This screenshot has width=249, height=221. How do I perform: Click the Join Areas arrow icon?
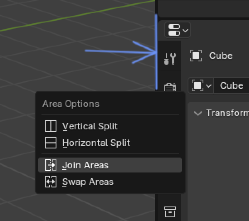[x=51, y=165]
